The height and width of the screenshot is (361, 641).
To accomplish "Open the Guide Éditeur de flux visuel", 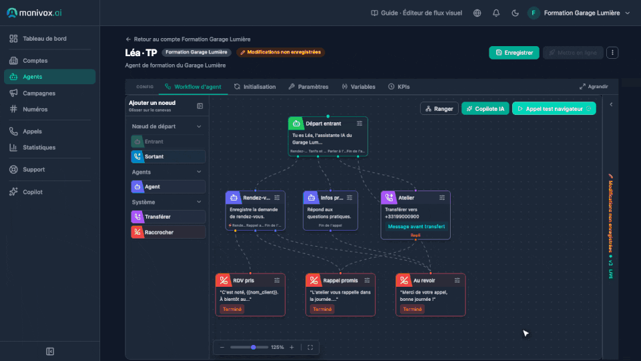I will [x=417, y=13].
